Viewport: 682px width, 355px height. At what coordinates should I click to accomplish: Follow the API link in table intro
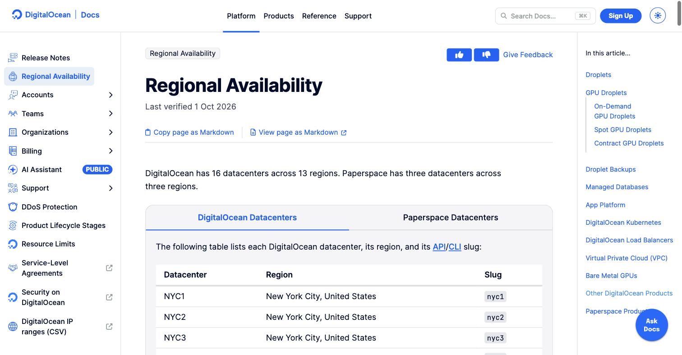click(x=439, y=247)
